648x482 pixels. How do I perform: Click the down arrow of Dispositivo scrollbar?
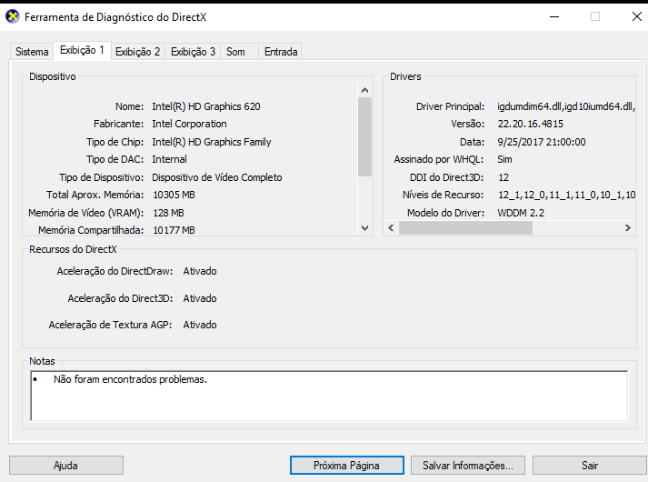click(x=365, y=229)
